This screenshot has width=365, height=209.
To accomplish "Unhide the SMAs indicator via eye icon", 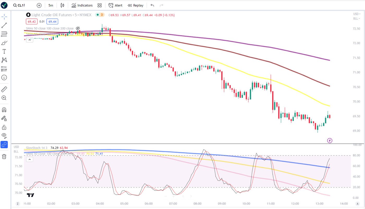I will coord(78,28).
